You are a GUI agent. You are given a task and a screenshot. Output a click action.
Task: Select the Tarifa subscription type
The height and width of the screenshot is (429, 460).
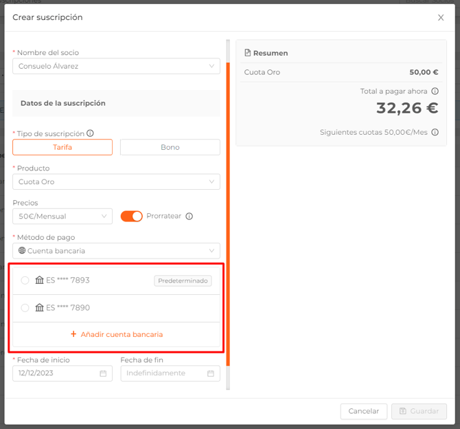pyautogui.click(x=62, y=147)
